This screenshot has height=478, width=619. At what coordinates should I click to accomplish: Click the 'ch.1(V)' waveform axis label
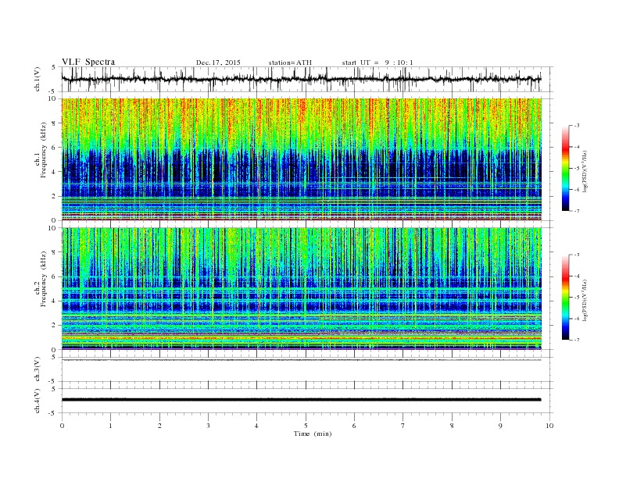click(38, 79)
